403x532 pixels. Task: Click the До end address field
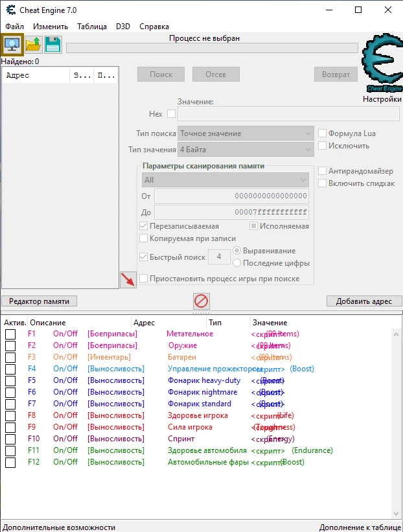tap(232, 212)
